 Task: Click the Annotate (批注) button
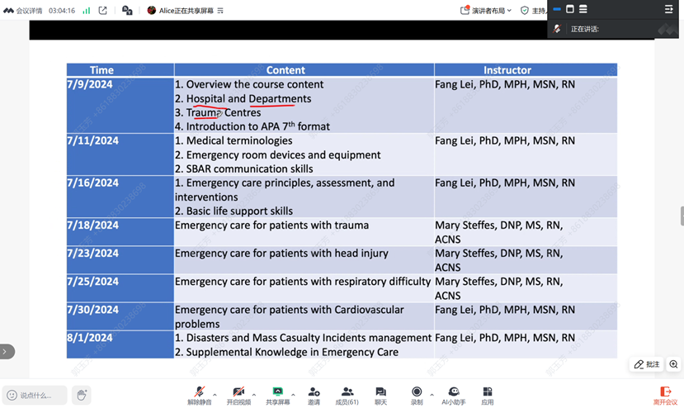(647, 364)
